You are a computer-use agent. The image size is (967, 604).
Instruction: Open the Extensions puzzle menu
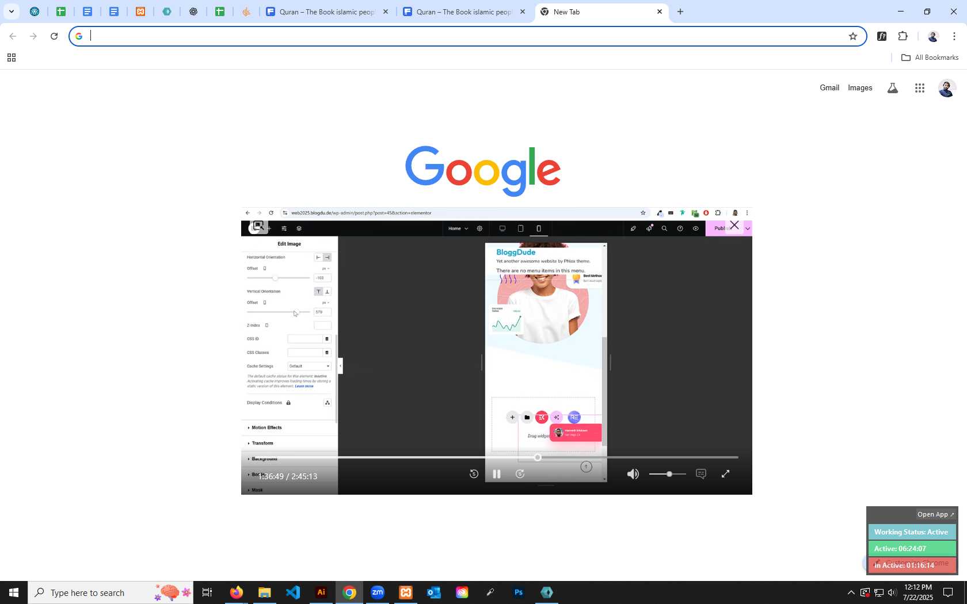(x=903, y=36)
